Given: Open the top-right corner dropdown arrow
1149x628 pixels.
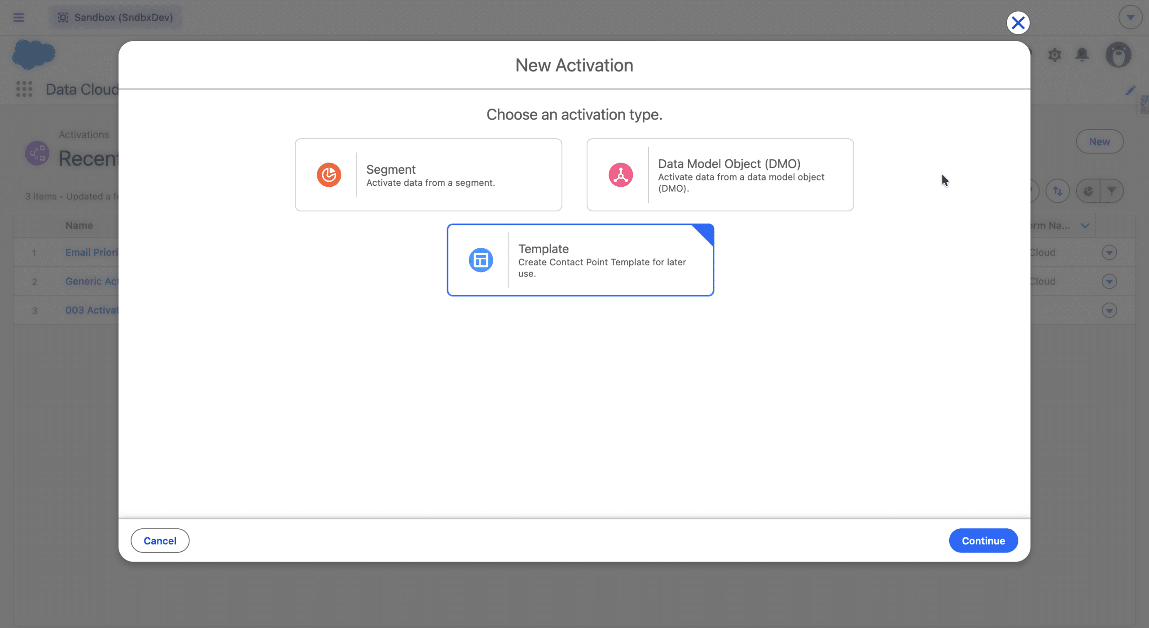Looking at the screenshot, I should [x=1130, y=18].
